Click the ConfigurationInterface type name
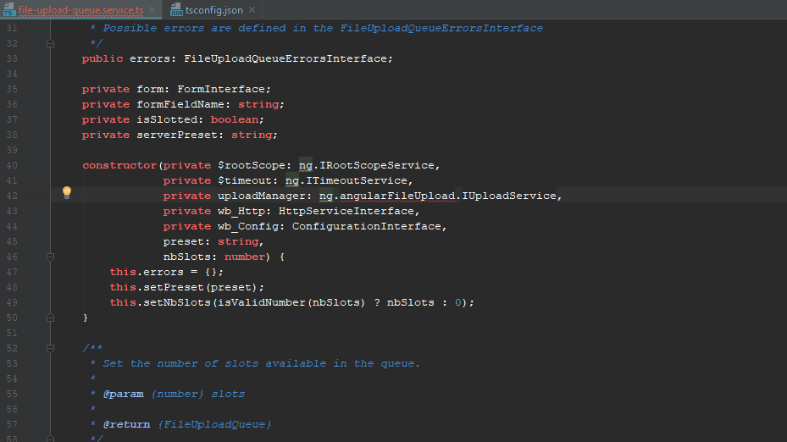787x442 pixels. 367,226
